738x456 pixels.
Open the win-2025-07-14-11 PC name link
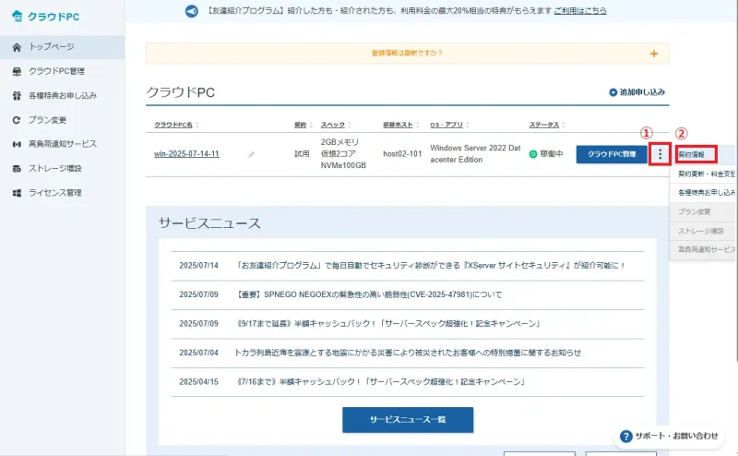[x=186, y=154]
